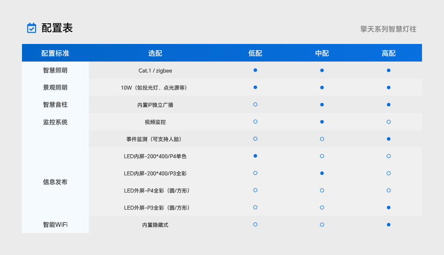Click the 擎天系列智慧灯柱 text at top right
Image resolution: width=444 pixels, height=255 pixels.
(x=388, y=29)
